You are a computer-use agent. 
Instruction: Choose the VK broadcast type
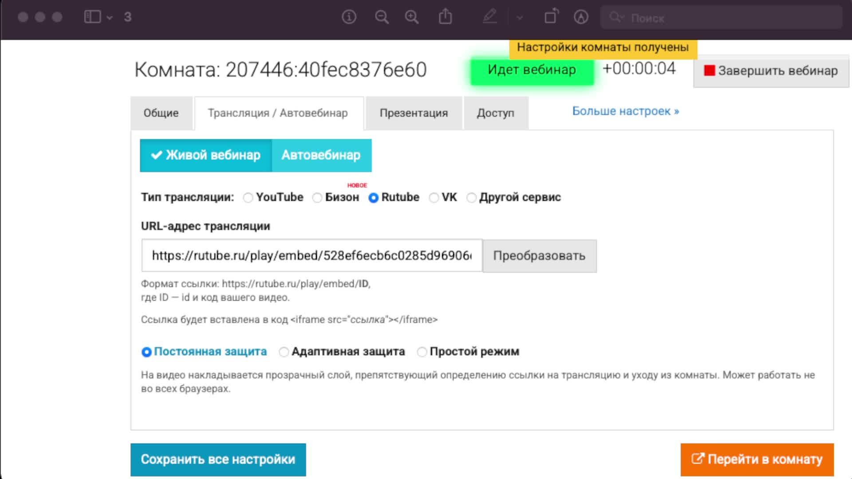434,198
